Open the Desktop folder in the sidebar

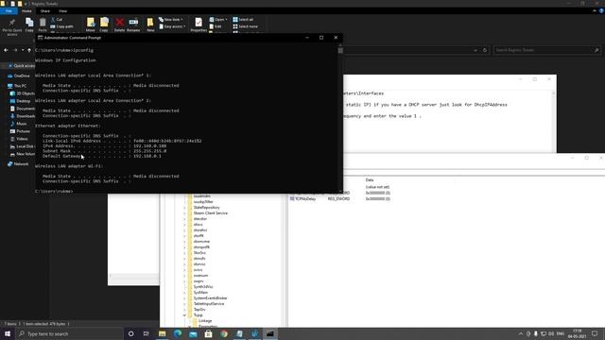pos(21,101)
